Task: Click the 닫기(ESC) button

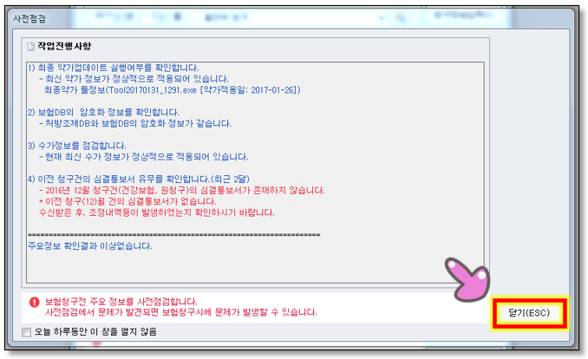Action: (x=529, y=313)
